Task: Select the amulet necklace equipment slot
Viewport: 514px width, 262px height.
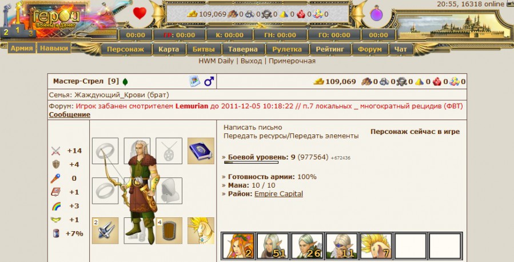Action: tap(169, 151)
